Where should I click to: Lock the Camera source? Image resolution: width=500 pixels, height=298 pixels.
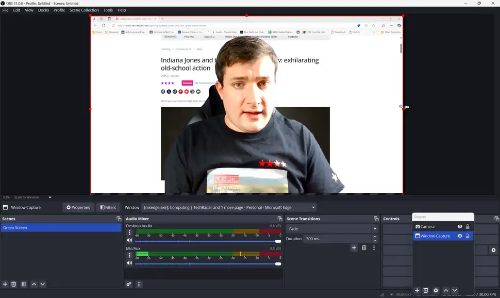(468, 226)
